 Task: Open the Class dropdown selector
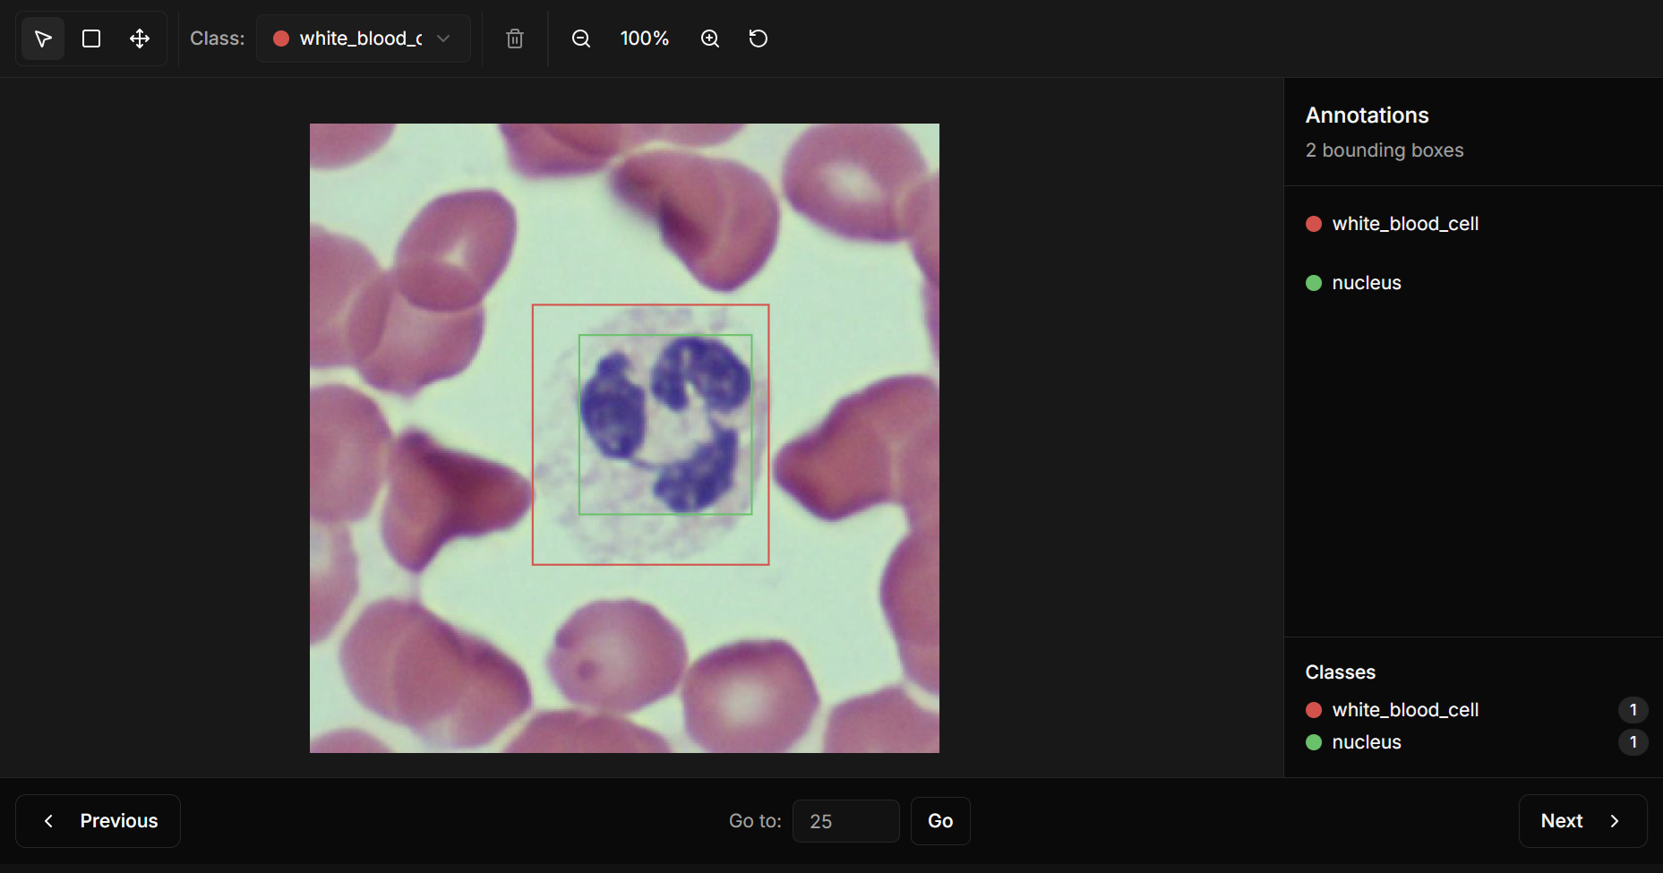click(x=363, y=39)
